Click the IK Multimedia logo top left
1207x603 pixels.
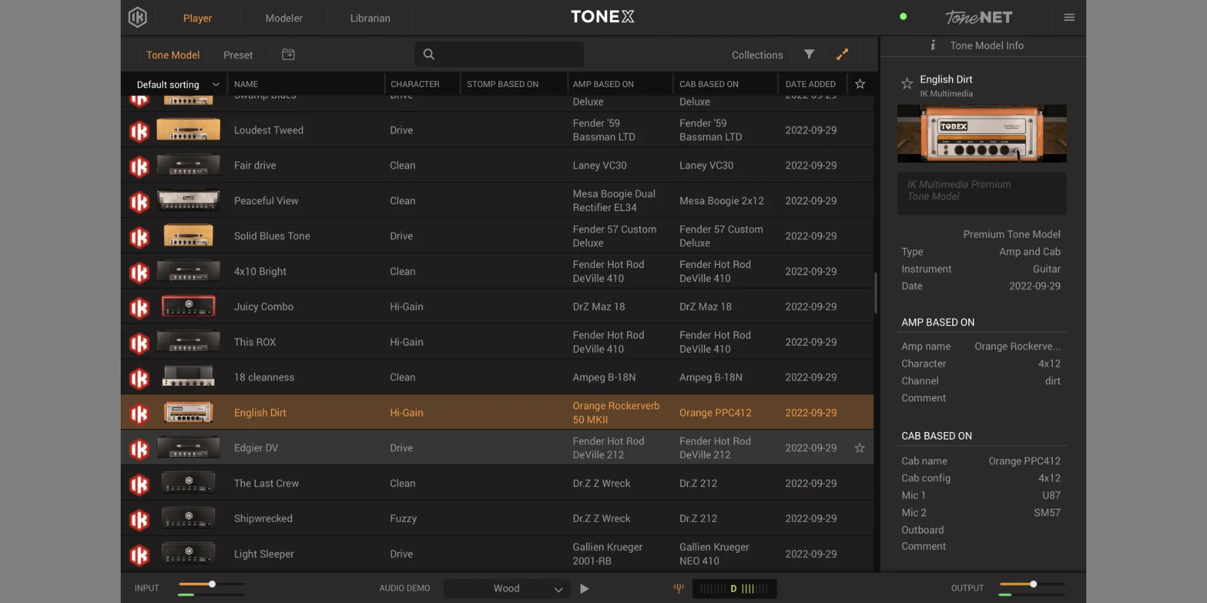click(137, 17)
